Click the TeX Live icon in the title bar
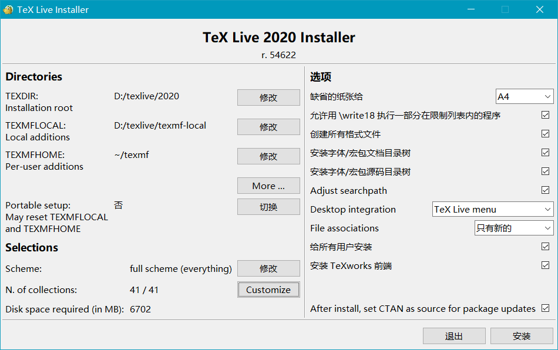The image size is (558, 350). click(x=8, y=9)
